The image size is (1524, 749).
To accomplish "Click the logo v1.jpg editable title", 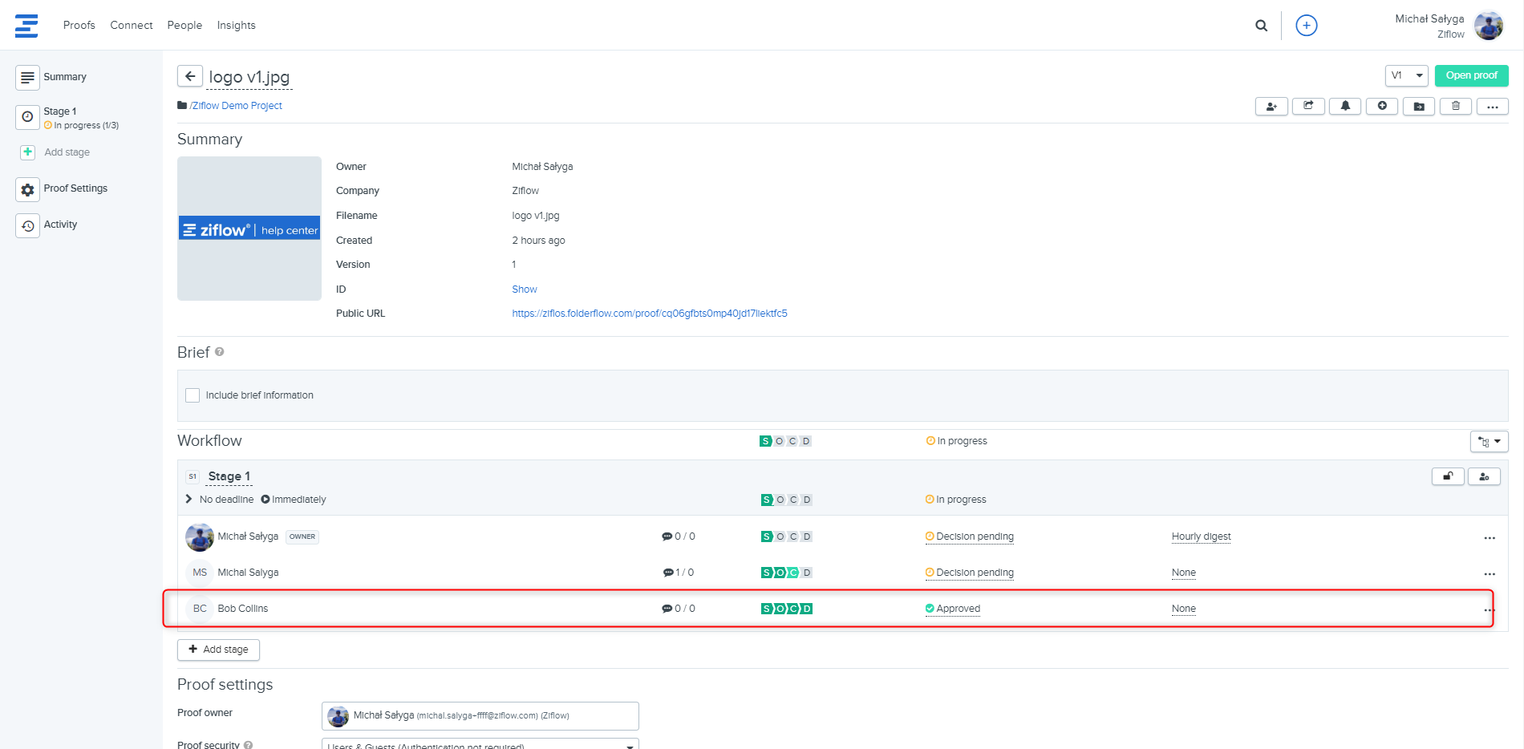I will pyautogui.click(x=249, y=77).
